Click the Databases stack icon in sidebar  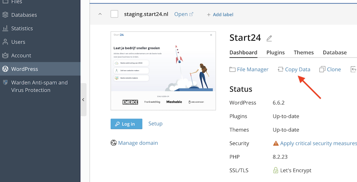pos(5,15)
